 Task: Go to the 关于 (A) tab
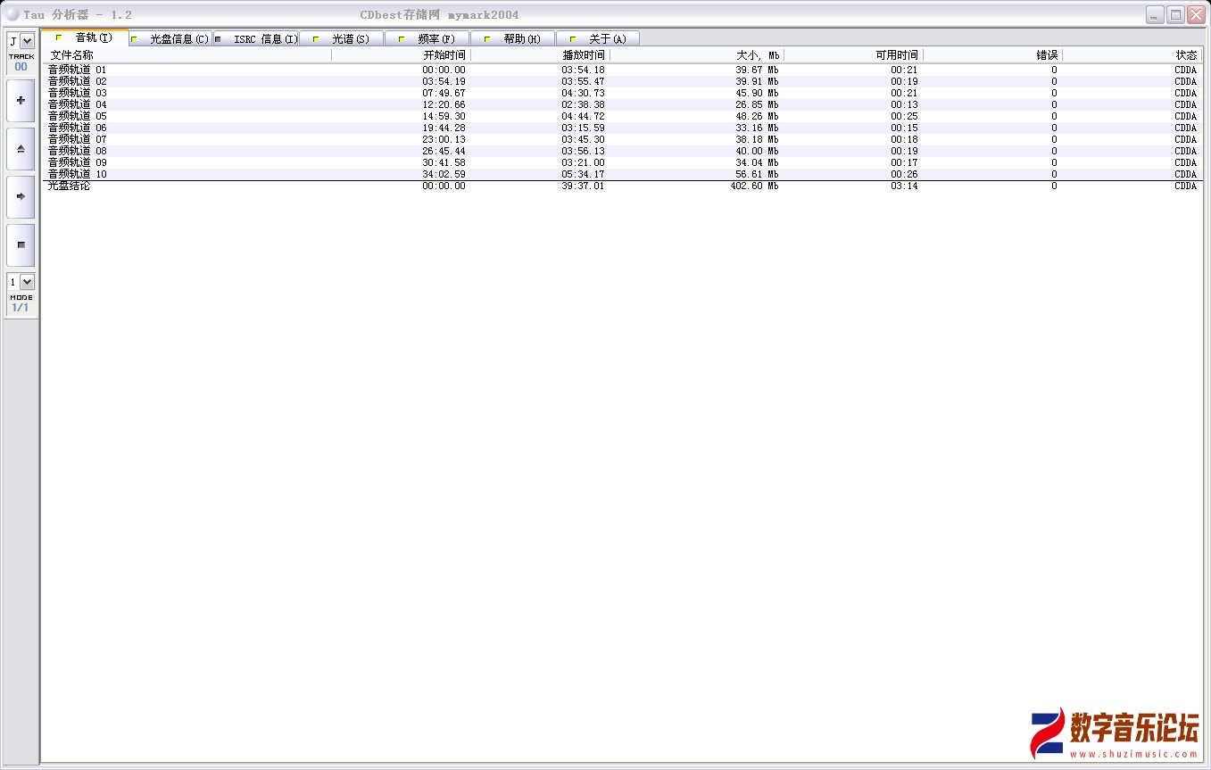coord(599,39)
